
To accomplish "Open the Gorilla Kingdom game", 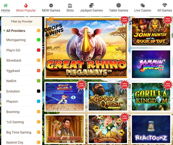I will [151, 97].
